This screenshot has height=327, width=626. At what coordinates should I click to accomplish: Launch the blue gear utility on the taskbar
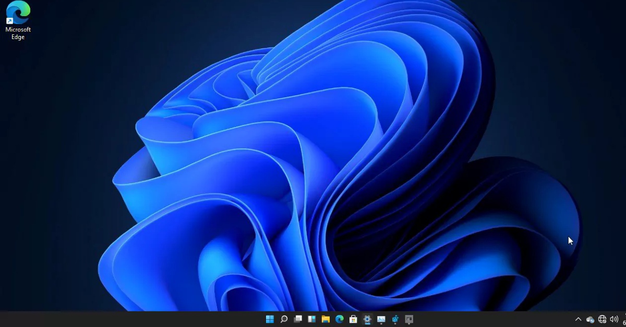tap(395, 319)
